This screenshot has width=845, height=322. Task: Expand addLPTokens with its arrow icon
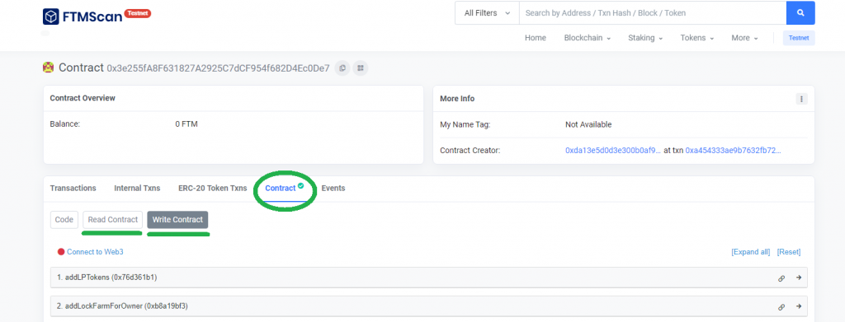799,278
